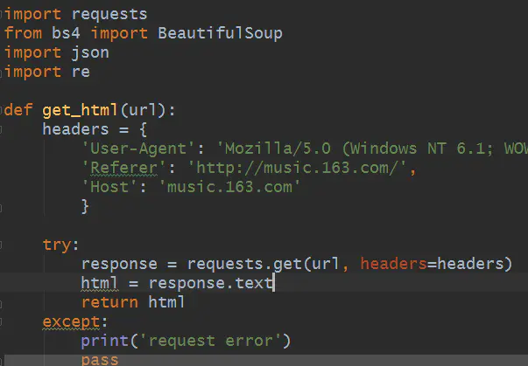The height and width of the screenshot is (366, 528).
Task: Click 'requests' in the 'import requests' line
Action: 109,15
